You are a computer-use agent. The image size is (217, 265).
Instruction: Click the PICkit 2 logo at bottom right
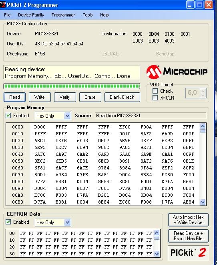point(188,253)
